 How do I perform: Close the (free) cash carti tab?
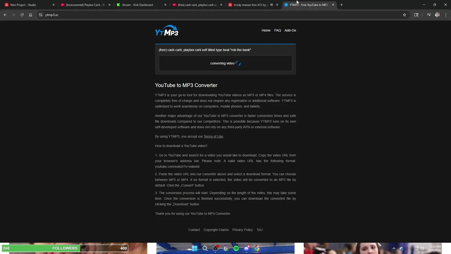click(x=221, y=5)
